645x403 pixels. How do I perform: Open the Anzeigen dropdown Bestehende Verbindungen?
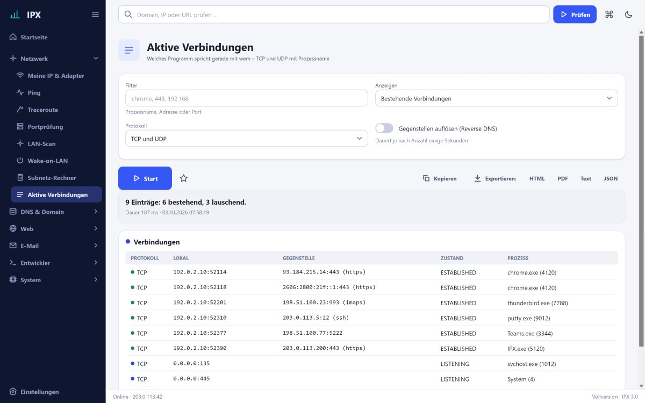click(x=496, y=98)
